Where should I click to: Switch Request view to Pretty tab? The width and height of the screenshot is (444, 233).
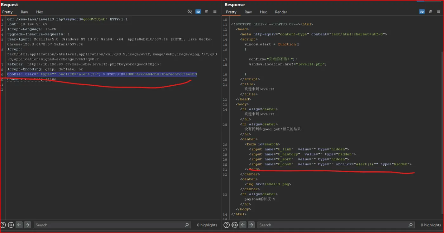coord(7,12)
